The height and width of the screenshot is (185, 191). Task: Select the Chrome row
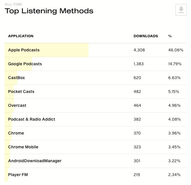tap(96, 133)
